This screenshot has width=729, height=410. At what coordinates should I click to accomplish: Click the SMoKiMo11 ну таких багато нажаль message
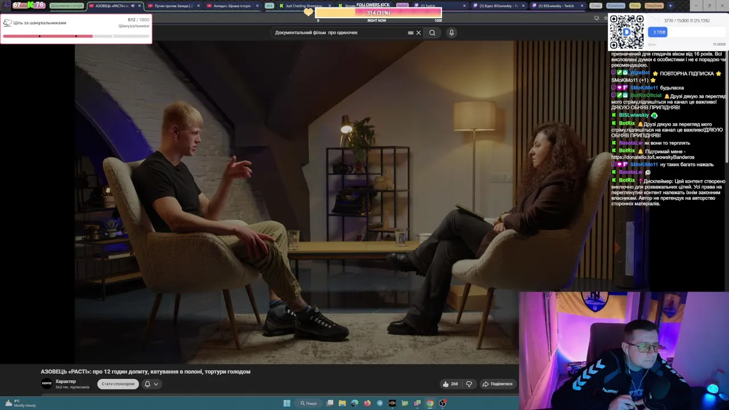tap(664, 165)
